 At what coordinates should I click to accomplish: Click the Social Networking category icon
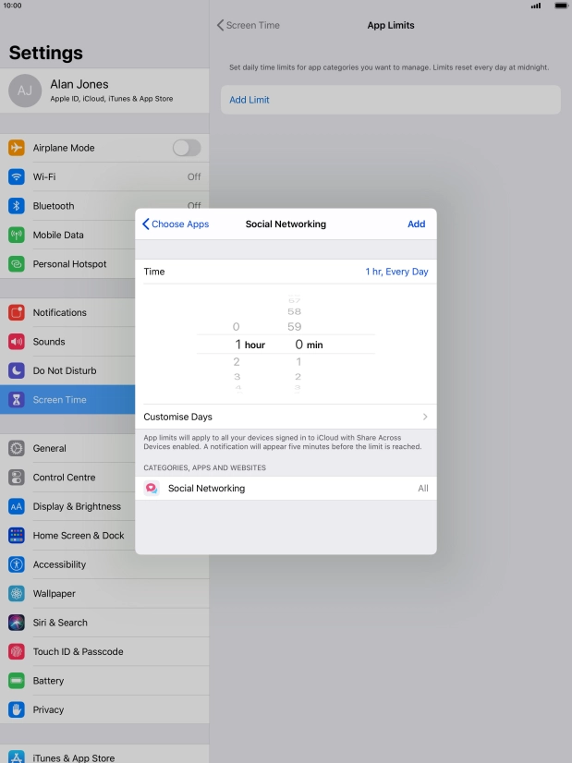tap(152, 488)
